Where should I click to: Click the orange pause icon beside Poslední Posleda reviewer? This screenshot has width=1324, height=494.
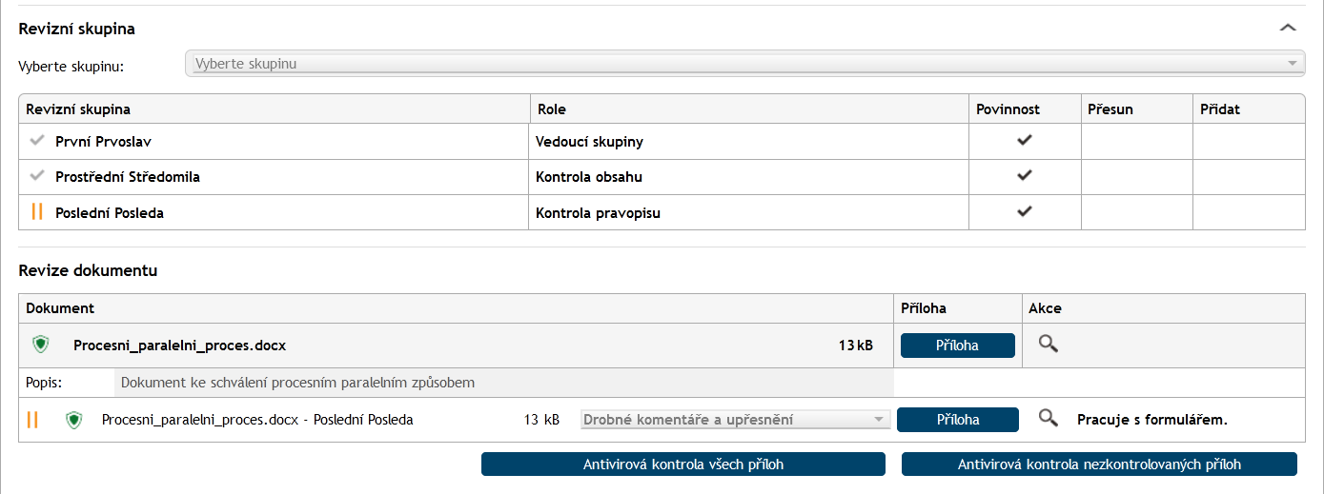point(37,212)
